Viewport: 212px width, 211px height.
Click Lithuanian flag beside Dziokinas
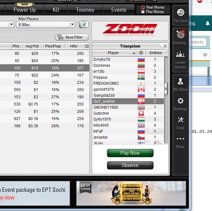click(141, 66)
